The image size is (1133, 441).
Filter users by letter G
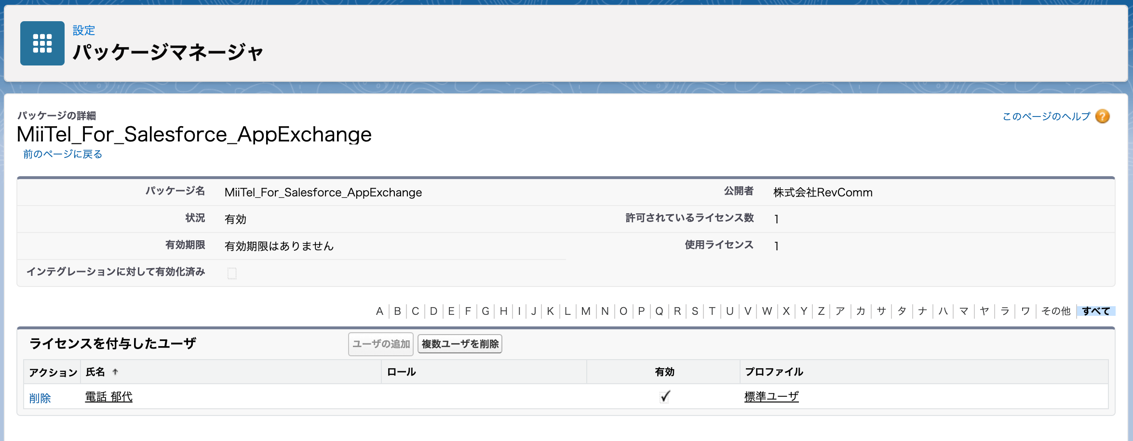(486, 311)
